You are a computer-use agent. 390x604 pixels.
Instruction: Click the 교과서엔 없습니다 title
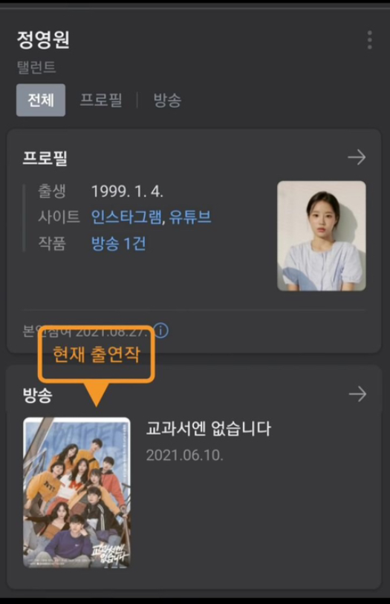[x=209, y=429]
